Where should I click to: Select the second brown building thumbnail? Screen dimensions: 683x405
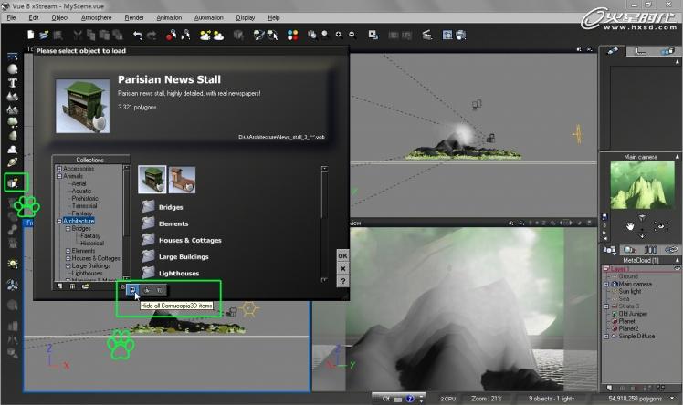[182, 179]
